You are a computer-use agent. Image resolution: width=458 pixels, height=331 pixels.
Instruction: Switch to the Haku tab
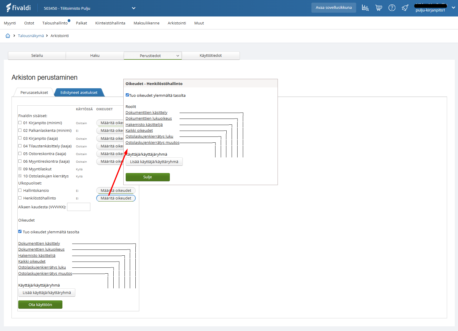click(x=95, y=56)
